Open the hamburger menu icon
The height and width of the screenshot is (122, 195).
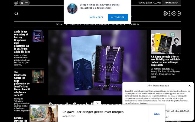[x=16, y=3]
